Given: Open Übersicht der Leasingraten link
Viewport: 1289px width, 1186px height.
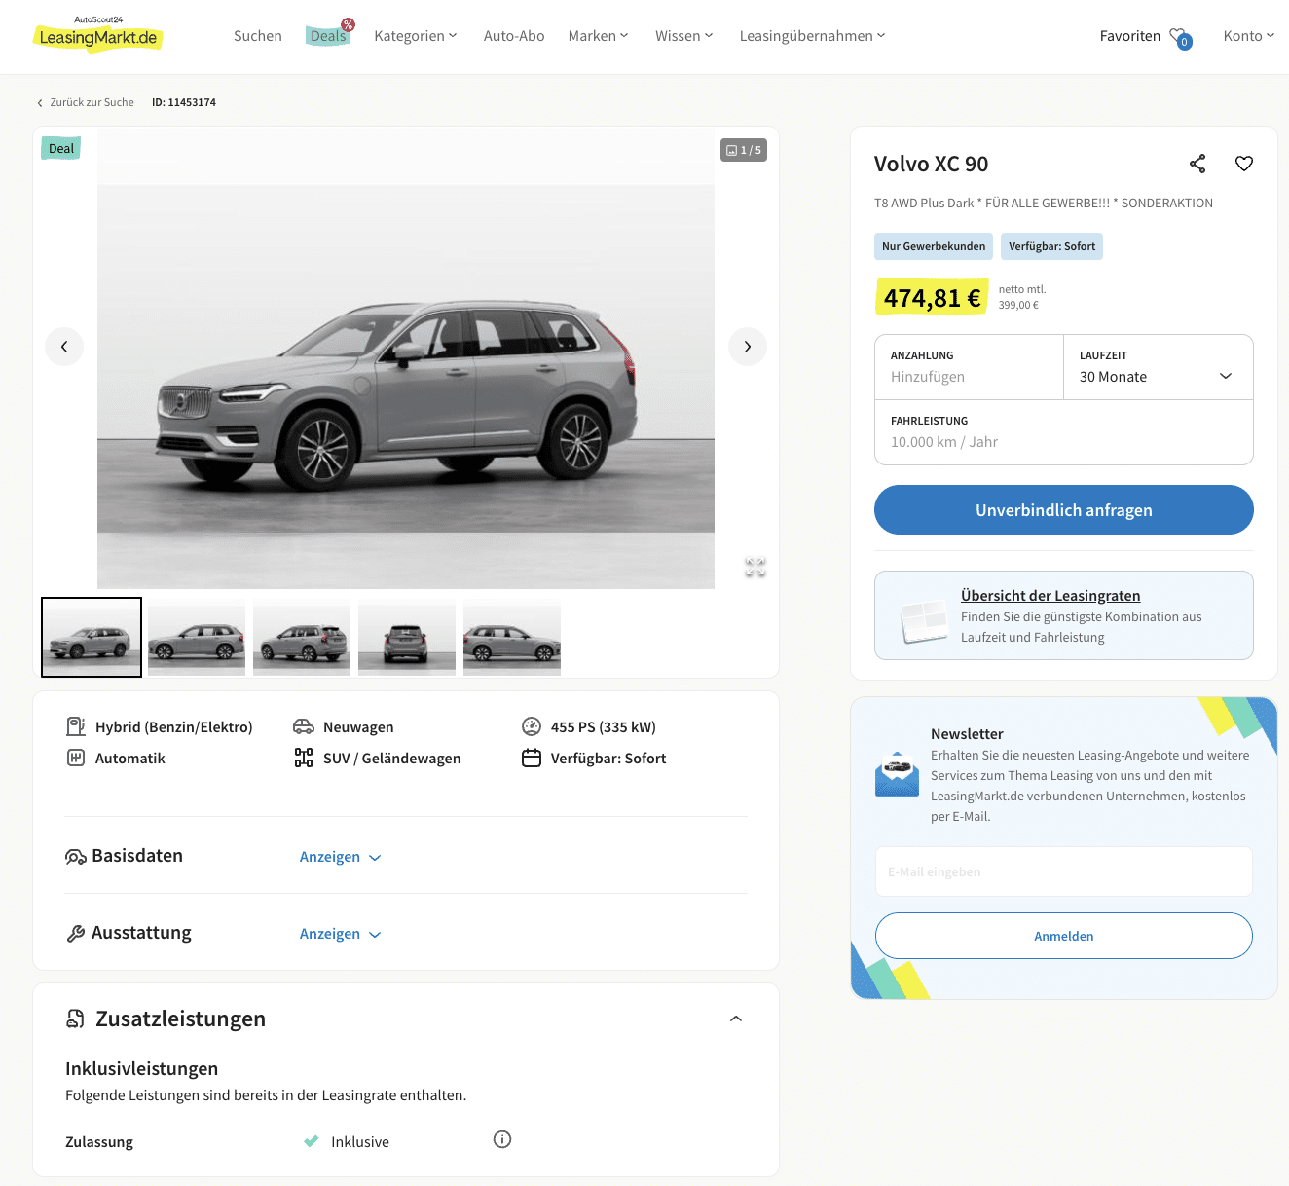Looking at the screenshot, I should [x=1050, y=596].
